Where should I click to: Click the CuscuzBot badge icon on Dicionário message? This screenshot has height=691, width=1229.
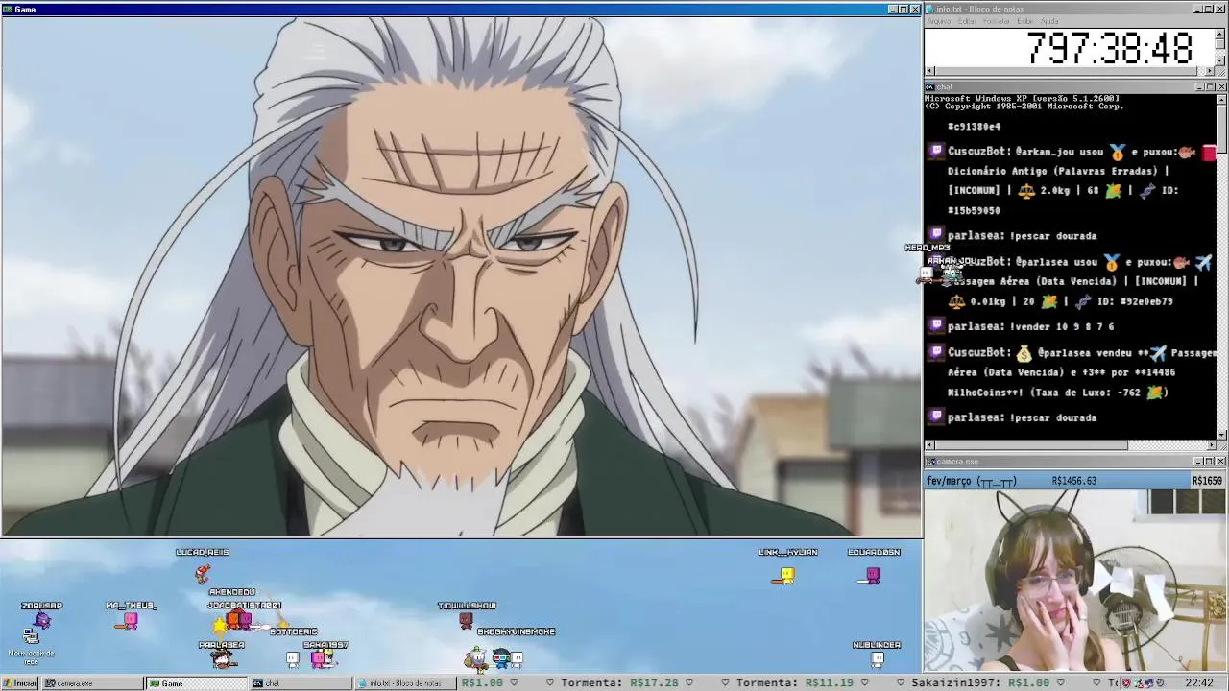(936, 152)
